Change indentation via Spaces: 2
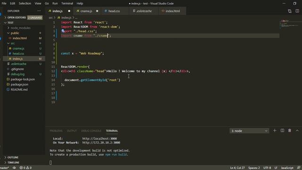The image size is (302, 170). [254, 168]
